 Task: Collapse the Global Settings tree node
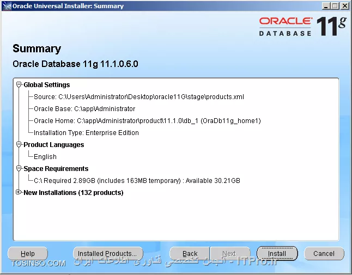click(19, 84)
